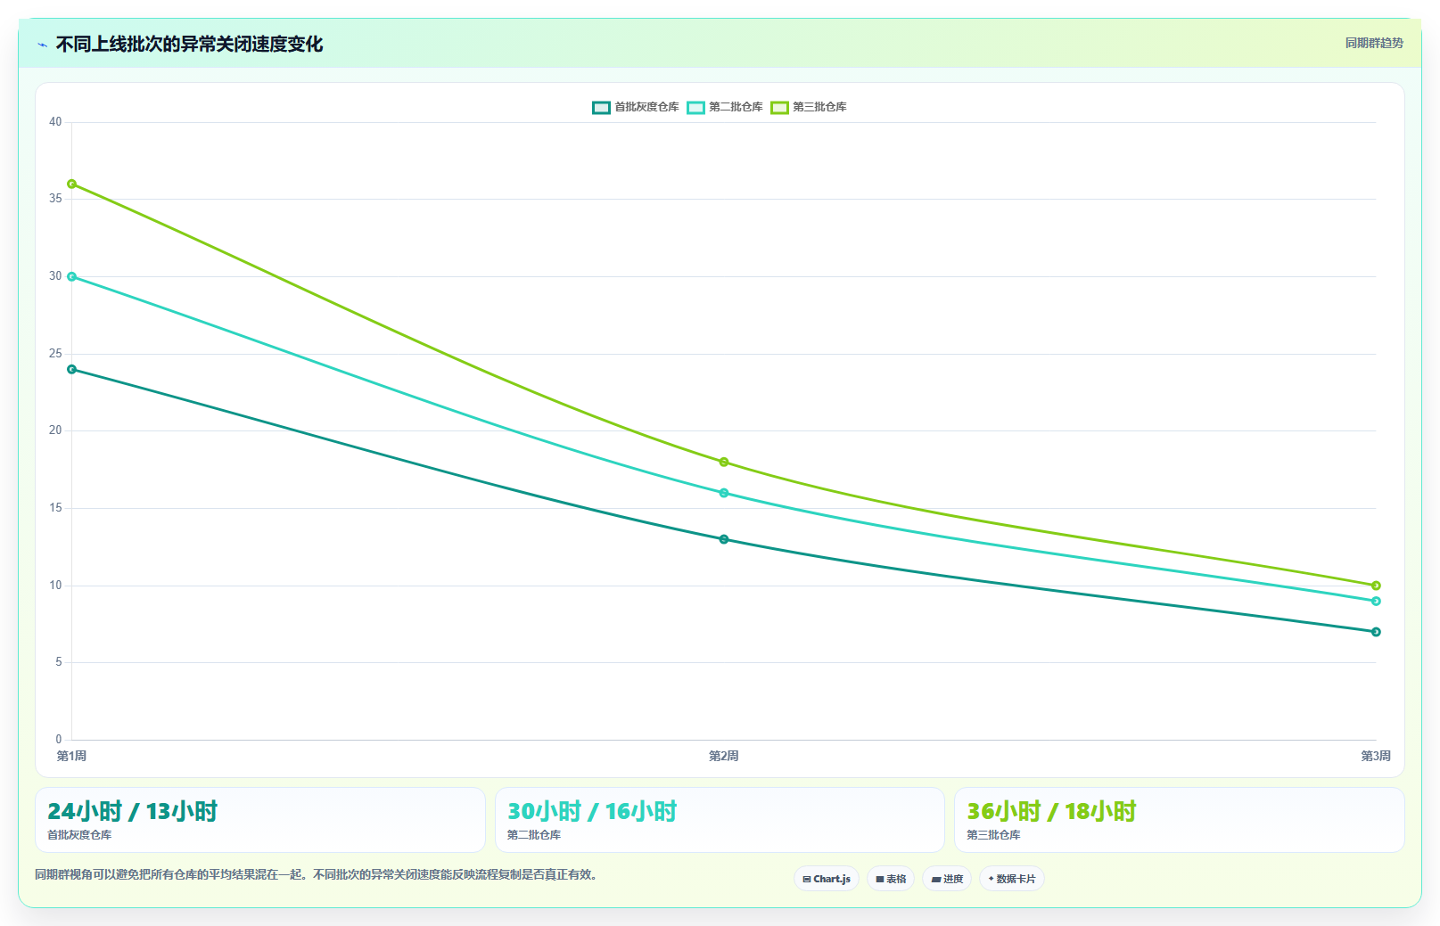Click the 首批灰度仓库 data point at 第3周

(1376, 632)
